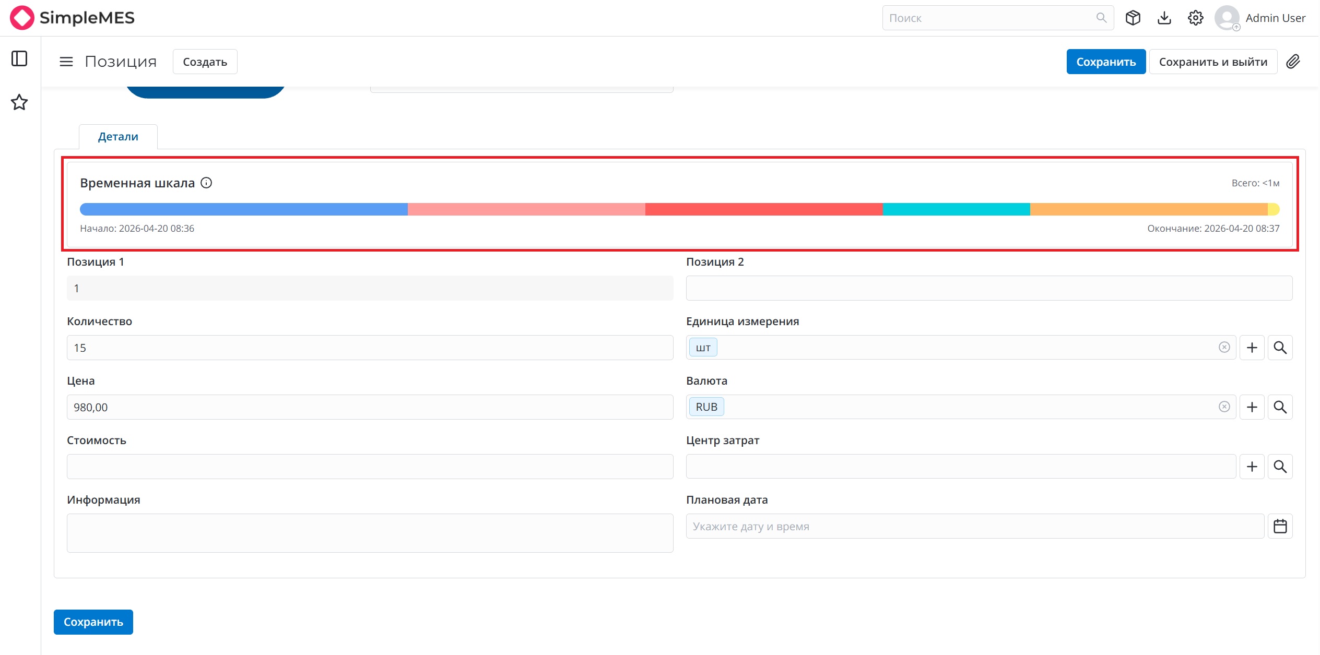Viewport: 1320px width, 655px height.
Task: Click the SimpleMES logo
Action: pyautogui.click(x=73, y=18)
